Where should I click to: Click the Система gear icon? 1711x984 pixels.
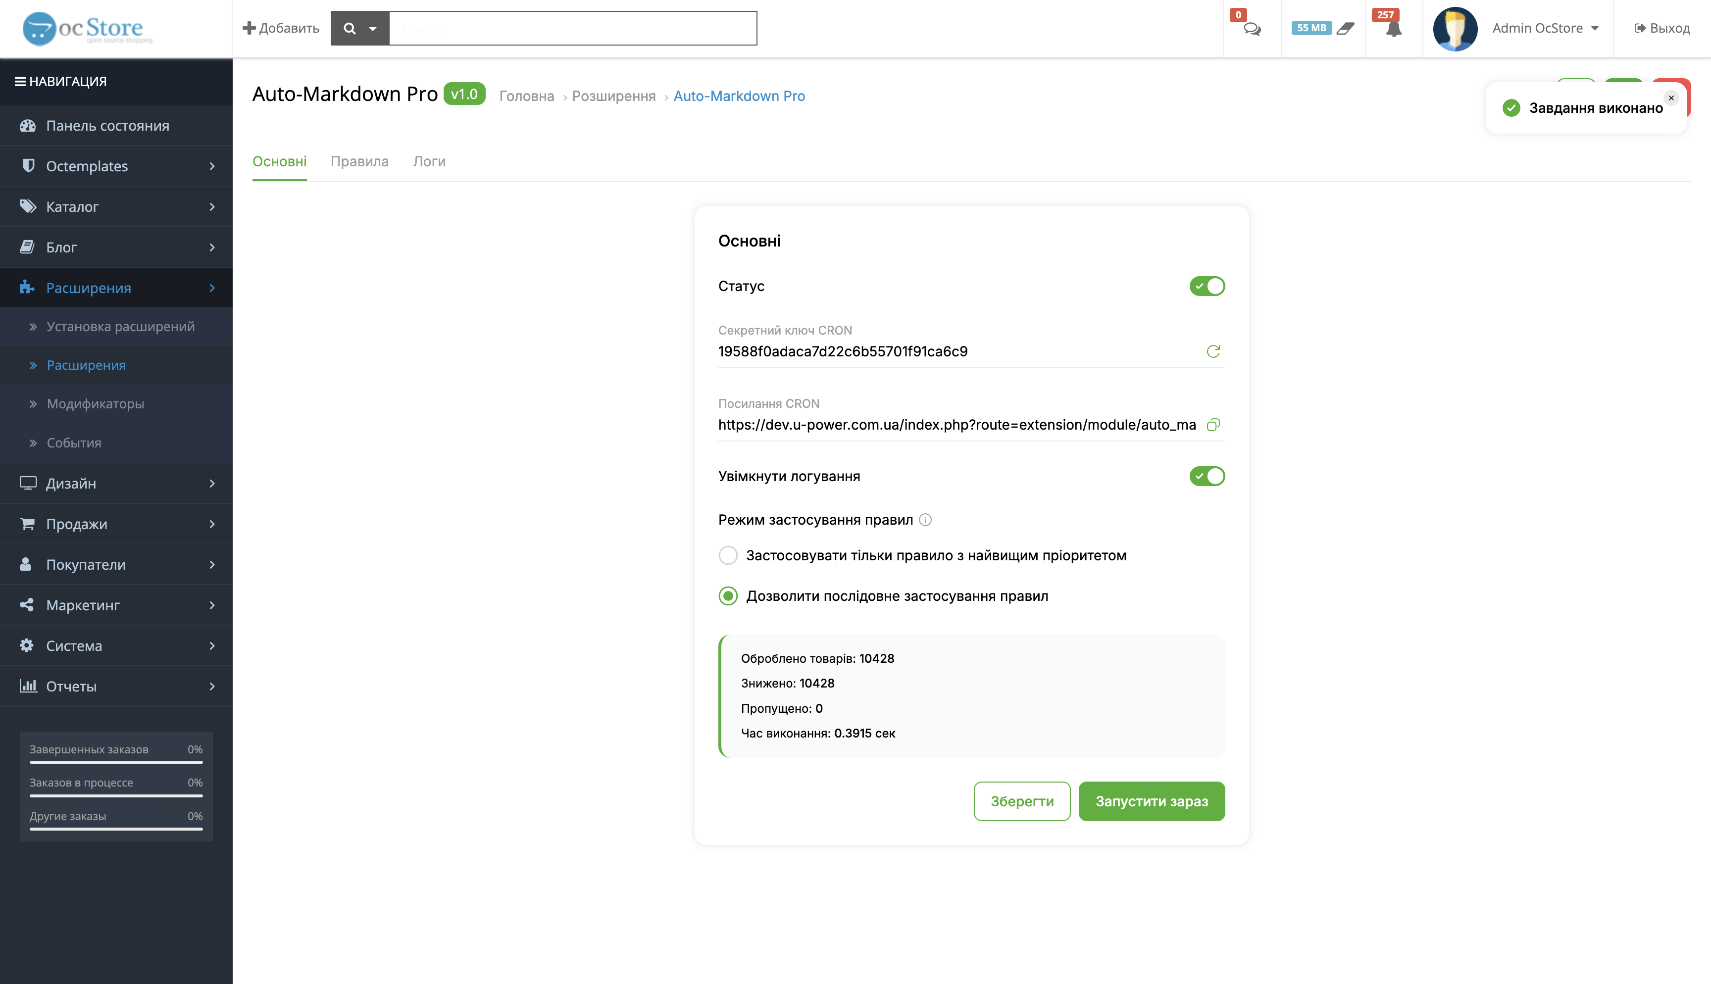(26, 645)
